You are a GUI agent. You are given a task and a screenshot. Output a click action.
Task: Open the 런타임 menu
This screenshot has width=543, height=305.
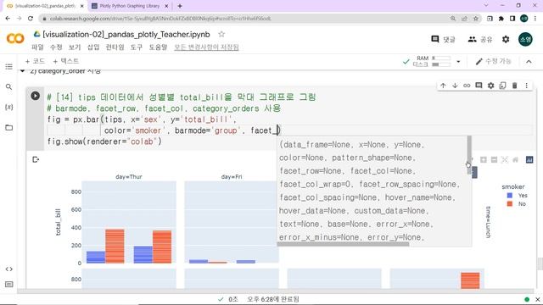click(x=115, y=47)
